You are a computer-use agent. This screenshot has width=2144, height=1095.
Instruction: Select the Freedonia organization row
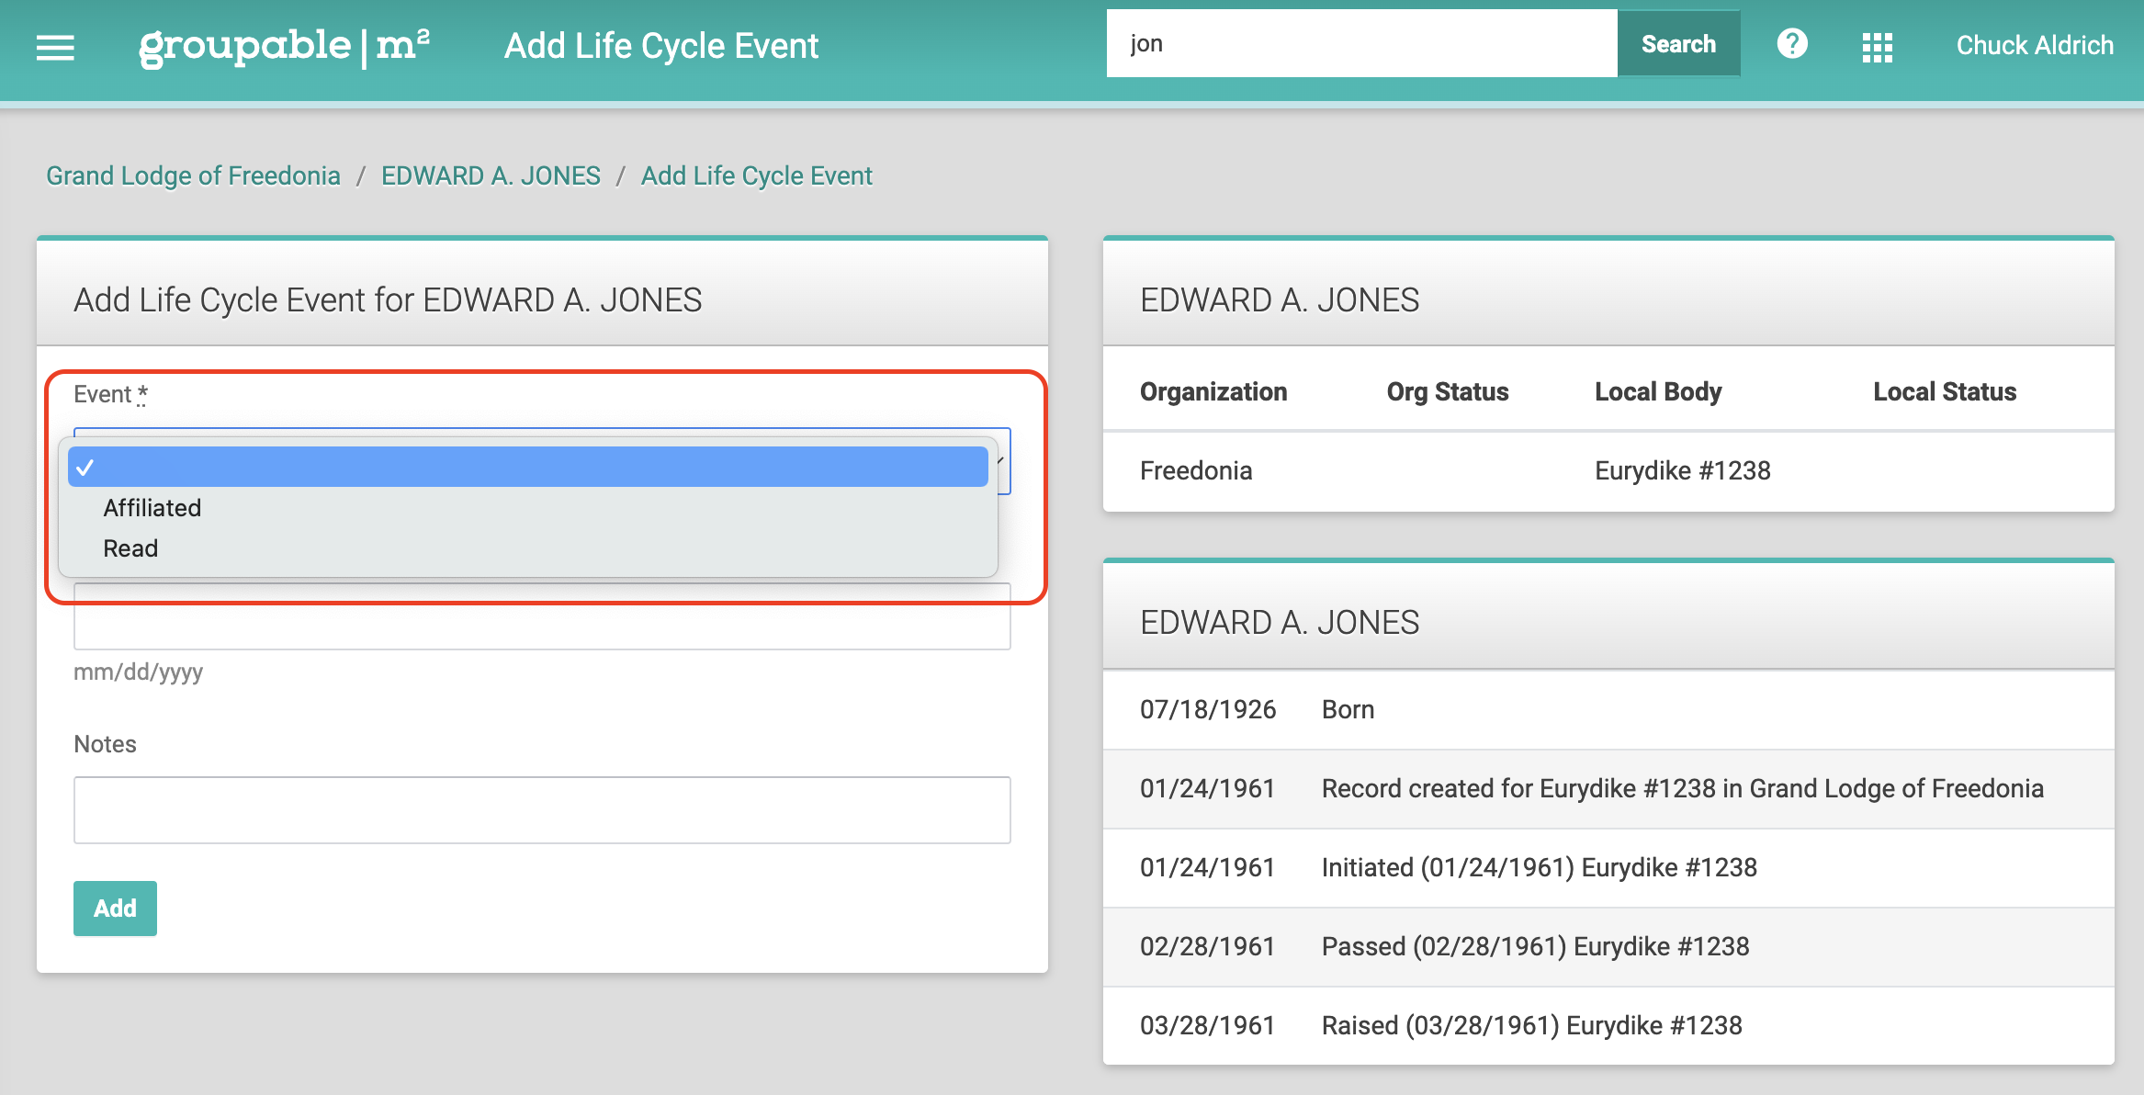click(x=1608, y=470)
